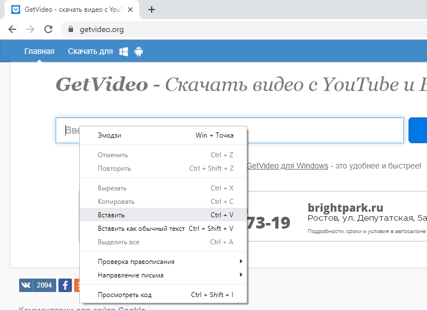The height and width of the screenshot is (310, 427).
Task: Close the GetVideo browser tab
Action: pos(130,10)
